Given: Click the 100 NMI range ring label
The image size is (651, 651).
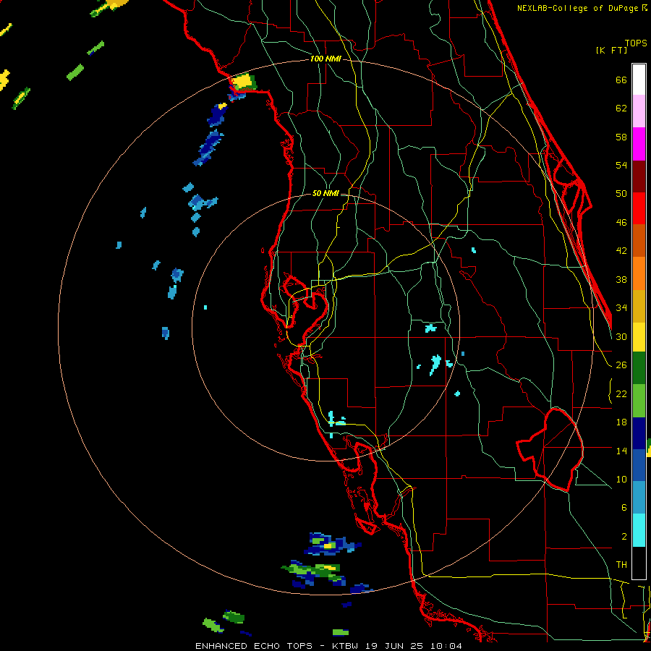Looking at the screenshot, I should tap(325, 59).
